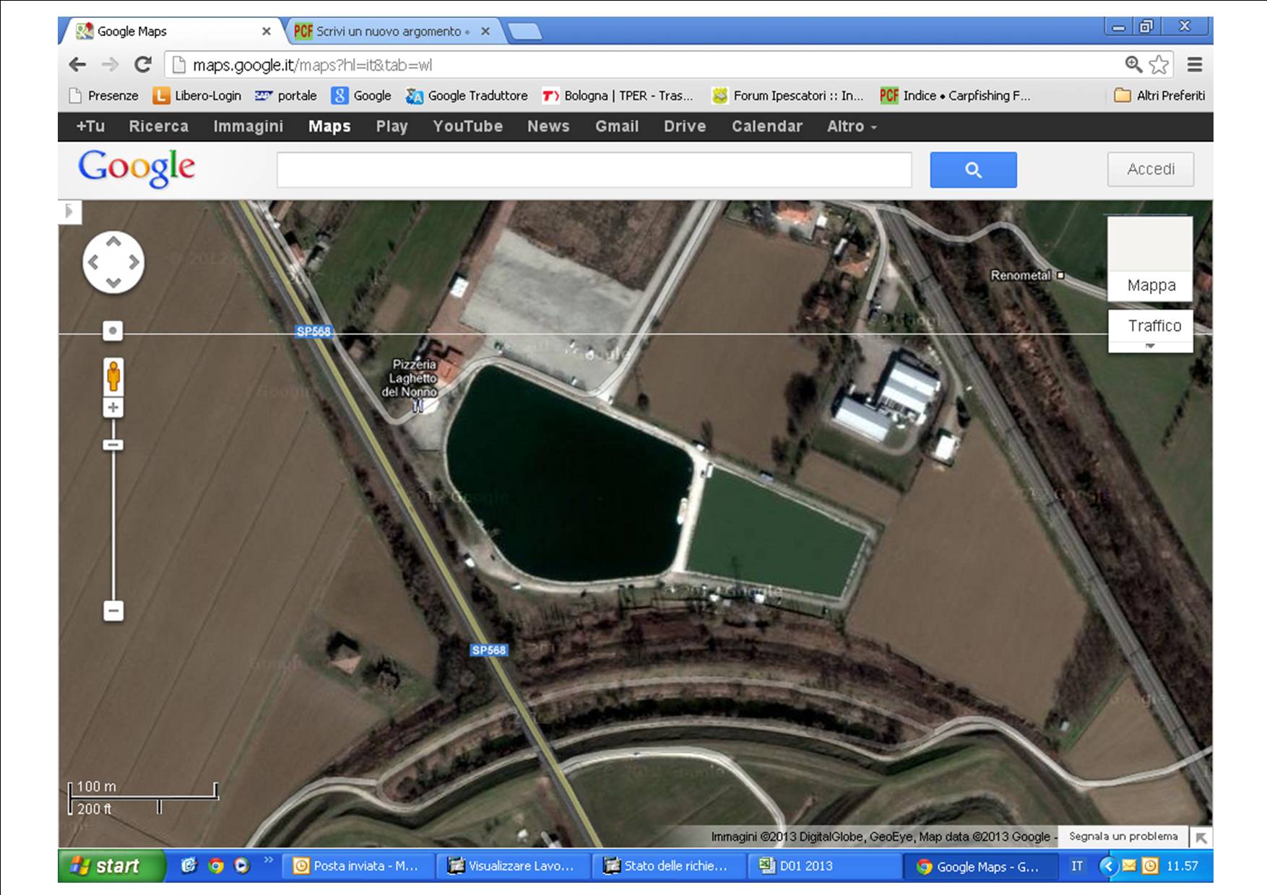
Task: Switch to Mappa view
Action: pos(1150,285)
